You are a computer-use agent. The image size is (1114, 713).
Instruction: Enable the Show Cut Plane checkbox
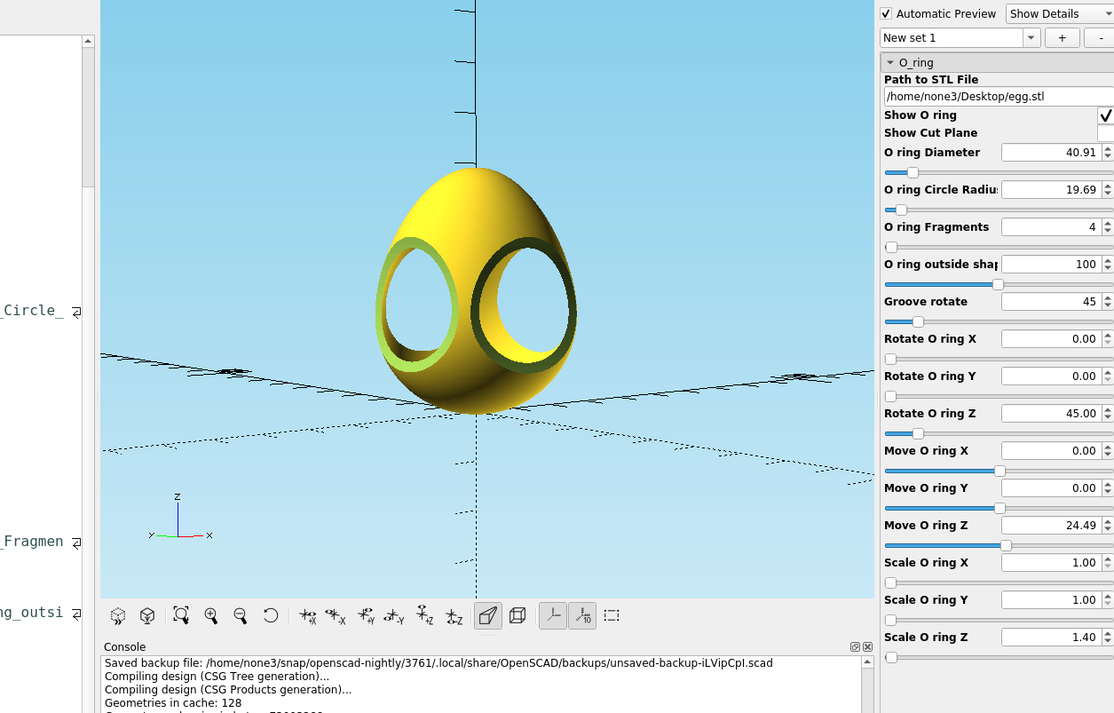coord(1105,133)
